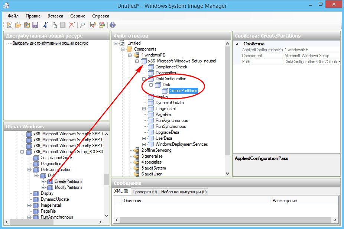Open the Вставка menu
344x229 pixels.
55,16
